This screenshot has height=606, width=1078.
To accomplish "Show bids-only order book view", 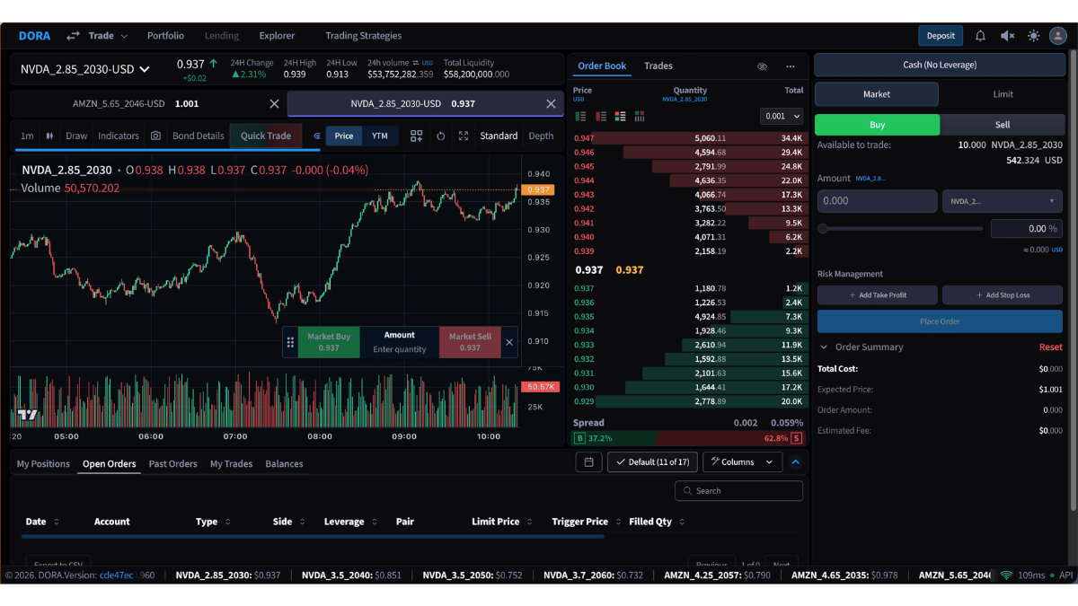I will click(580, 116).
